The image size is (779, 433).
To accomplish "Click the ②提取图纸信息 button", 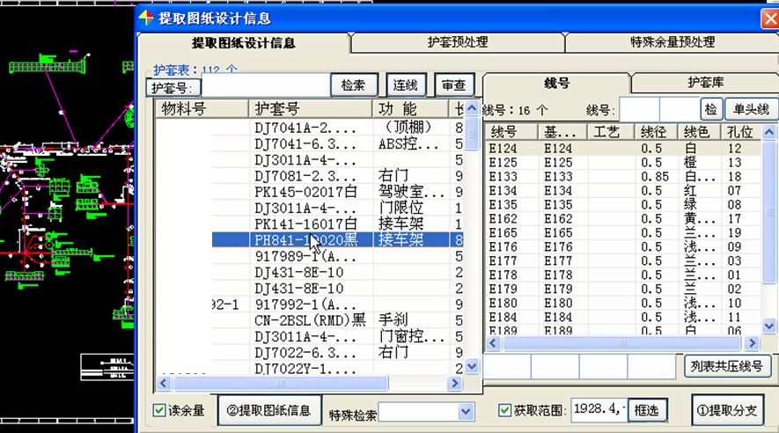I will pos(268,410).
